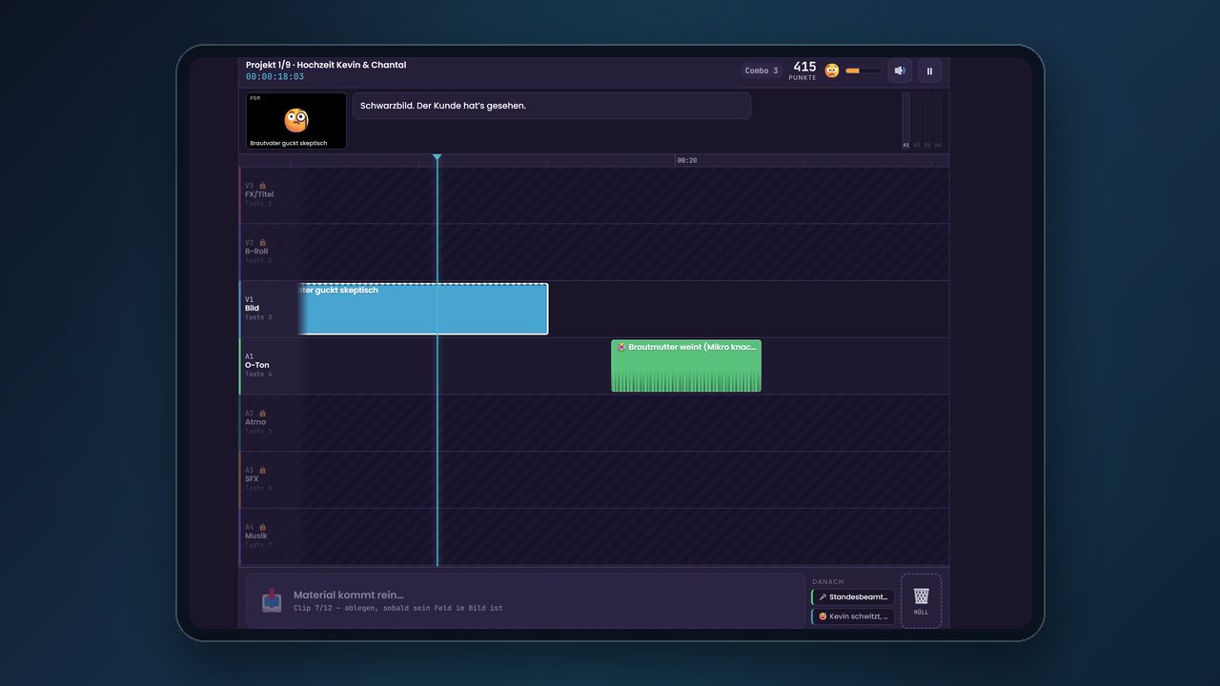Click the 415 Punkte score
This screenshot has width=1220, height=686.
804,71
